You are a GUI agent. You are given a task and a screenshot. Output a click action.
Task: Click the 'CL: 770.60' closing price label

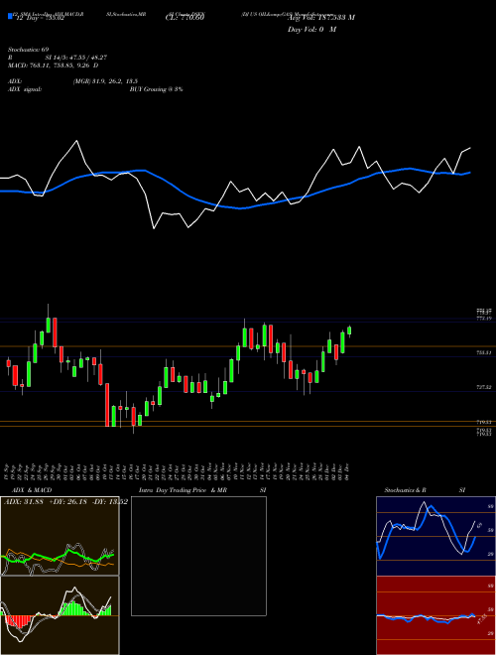point(185,18)
